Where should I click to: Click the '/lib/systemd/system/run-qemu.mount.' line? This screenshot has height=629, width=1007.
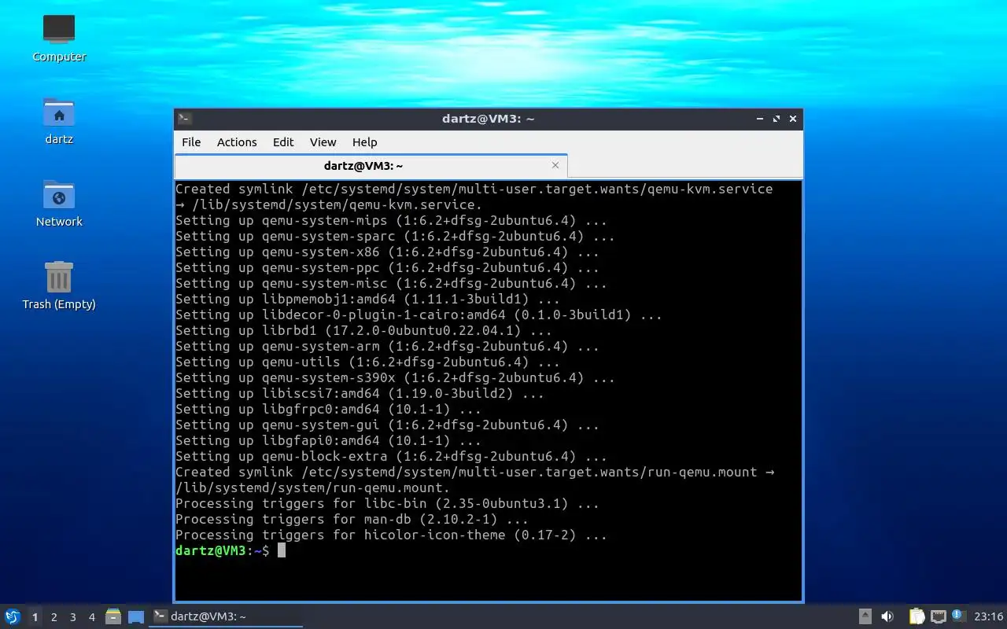312,487
